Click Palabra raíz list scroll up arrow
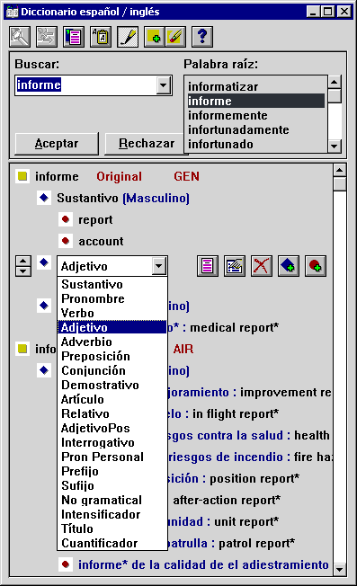 pyautogui.click(x=335, y=82)
